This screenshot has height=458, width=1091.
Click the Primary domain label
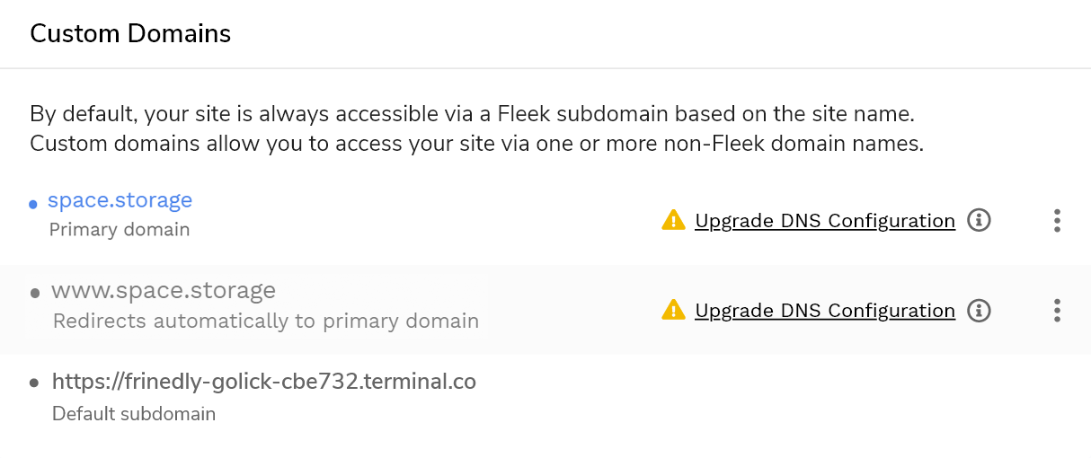click(120, 230)
